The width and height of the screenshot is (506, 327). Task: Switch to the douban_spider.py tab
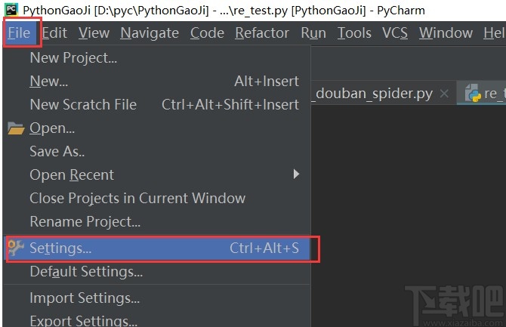point(374,94)
